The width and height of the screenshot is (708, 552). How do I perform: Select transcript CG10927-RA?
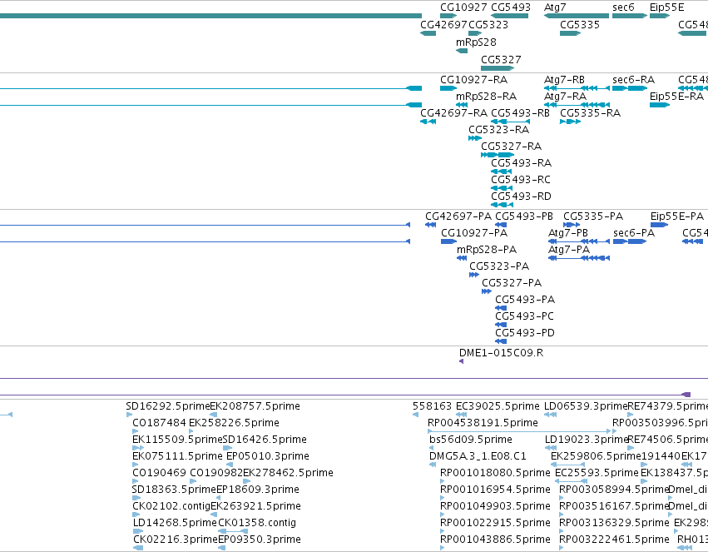click(x=473, y=80)
